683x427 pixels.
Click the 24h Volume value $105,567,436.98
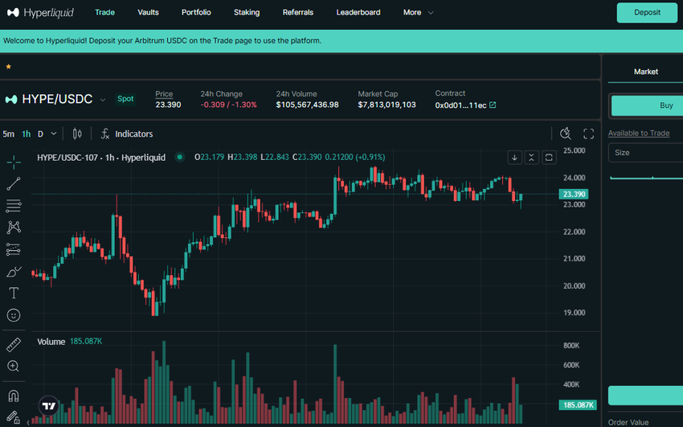click(307, 105)
